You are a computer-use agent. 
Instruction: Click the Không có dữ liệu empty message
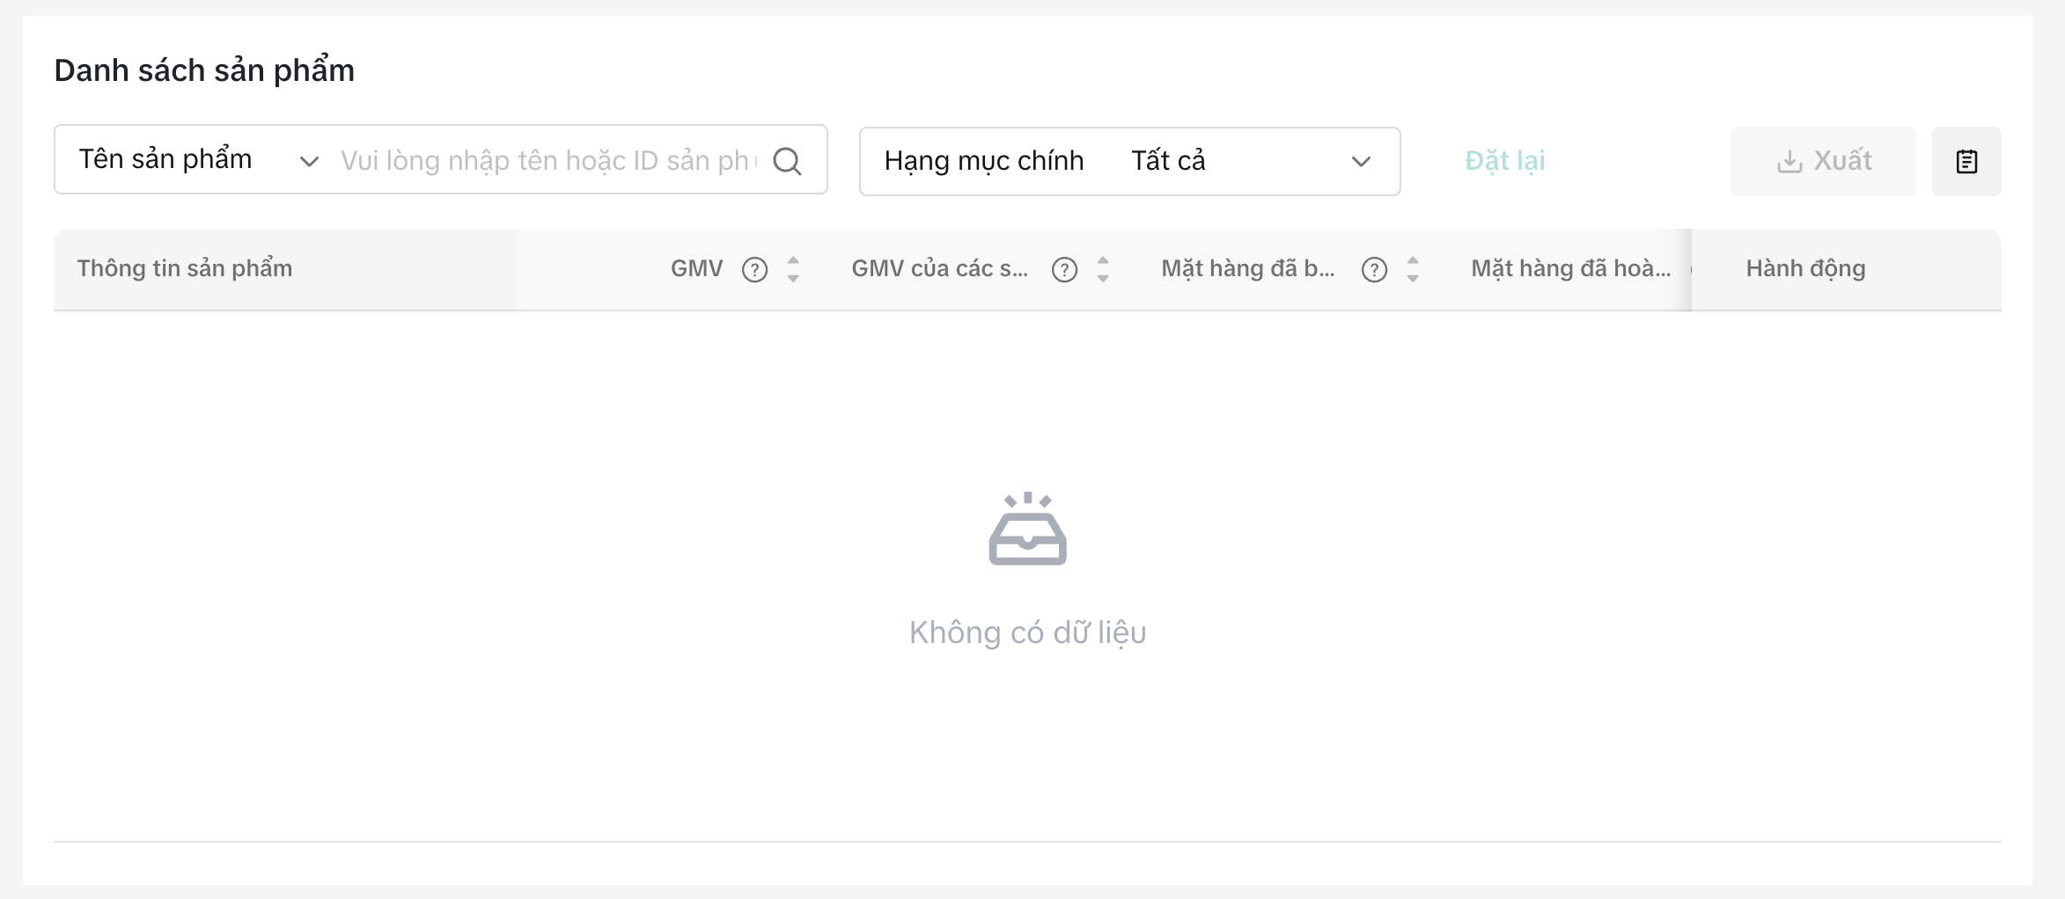(1027, 632)
